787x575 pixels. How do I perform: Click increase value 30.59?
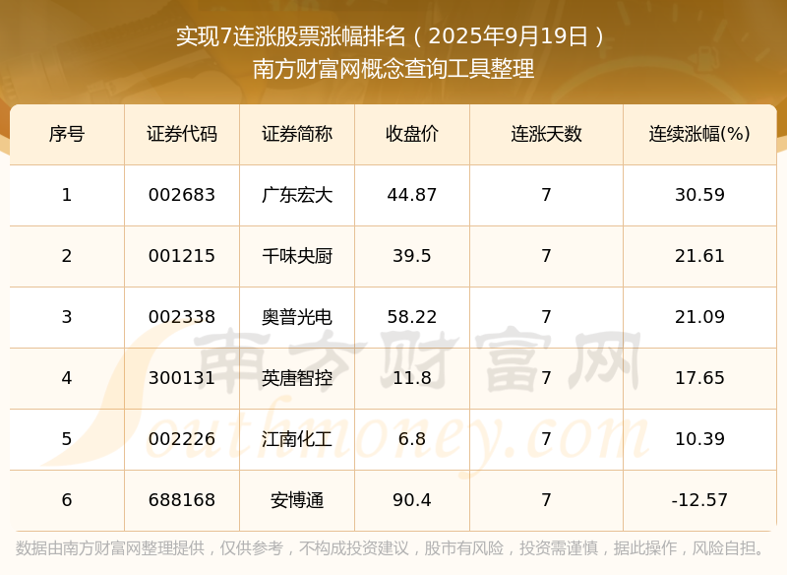click(x=699, y=195)
